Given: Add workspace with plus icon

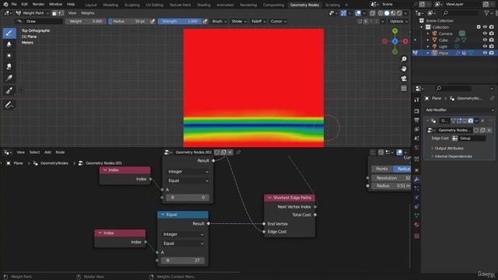Looking at the screenshot, I should pyautogui.click(x=346, y=5).
